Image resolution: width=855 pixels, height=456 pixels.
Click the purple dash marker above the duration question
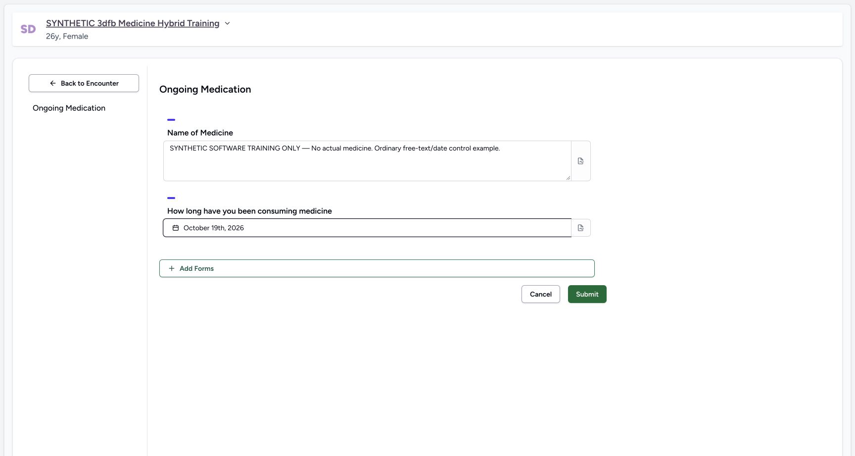(171, 198)
